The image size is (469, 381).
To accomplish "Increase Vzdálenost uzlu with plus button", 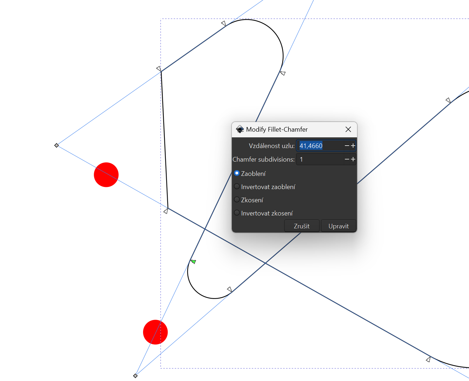I will (353, 146).
